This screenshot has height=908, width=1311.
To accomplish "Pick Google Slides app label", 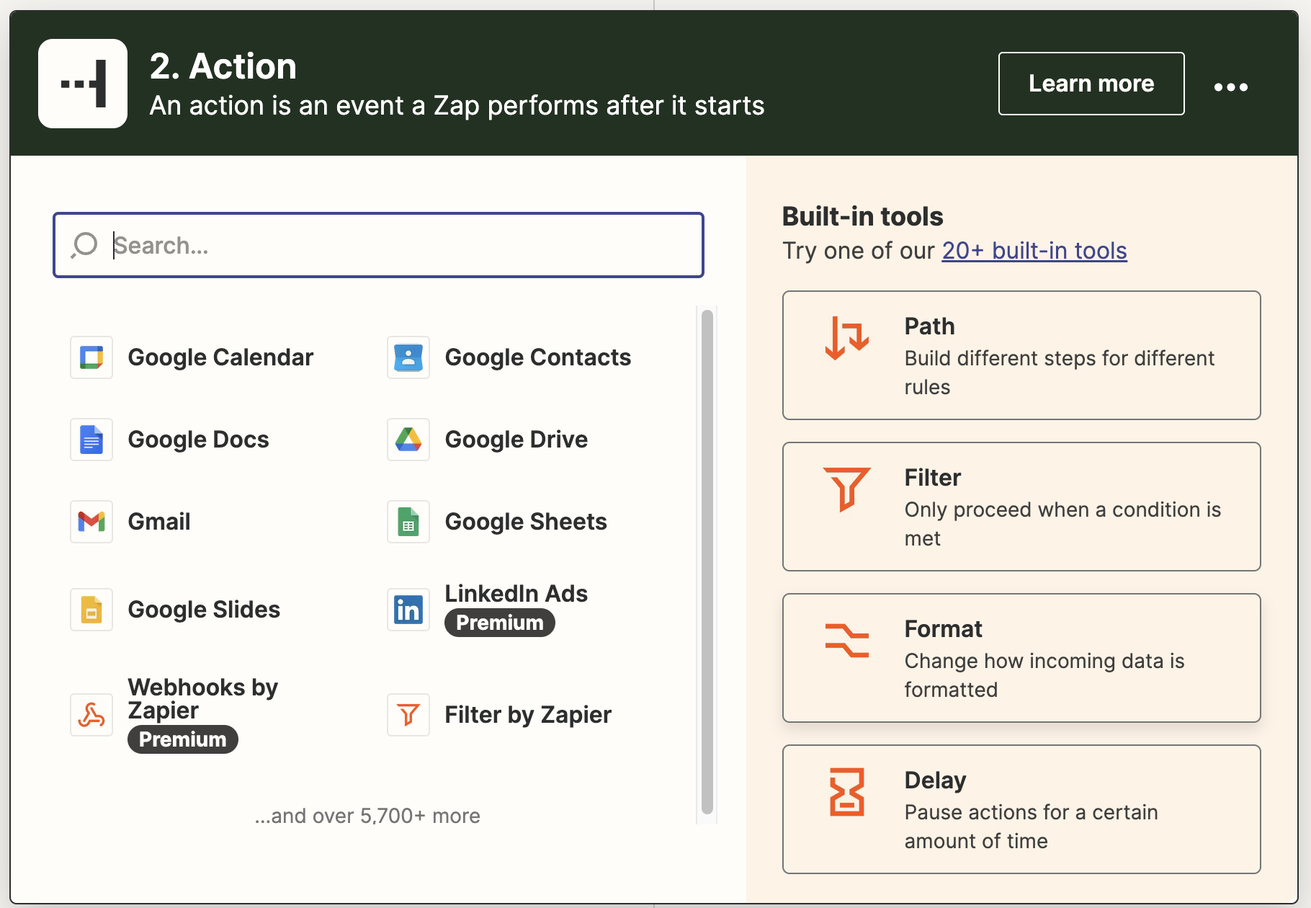I will (x=204, y=610).
